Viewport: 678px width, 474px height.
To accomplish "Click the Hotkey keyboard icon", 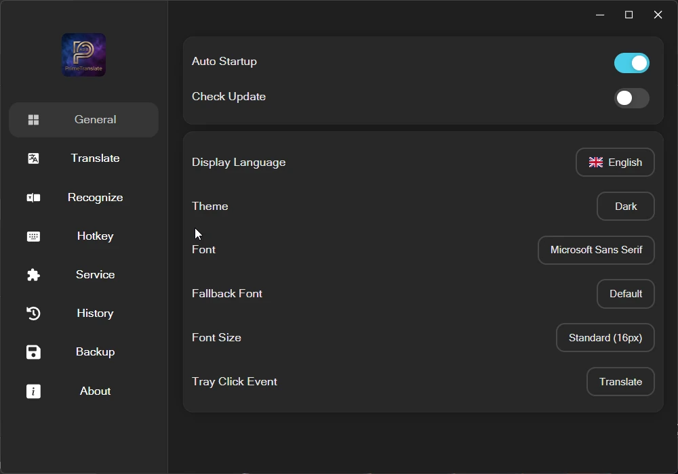I will coord(33,236).
